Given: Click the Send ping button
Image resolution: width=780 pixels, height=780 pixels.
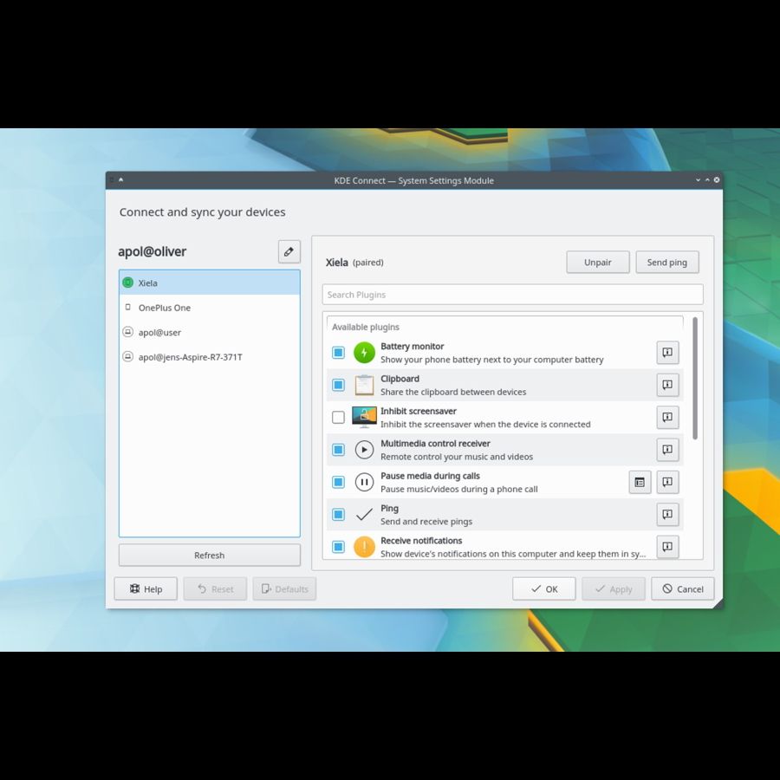Looking at the screenshot, I should [667, 262].
